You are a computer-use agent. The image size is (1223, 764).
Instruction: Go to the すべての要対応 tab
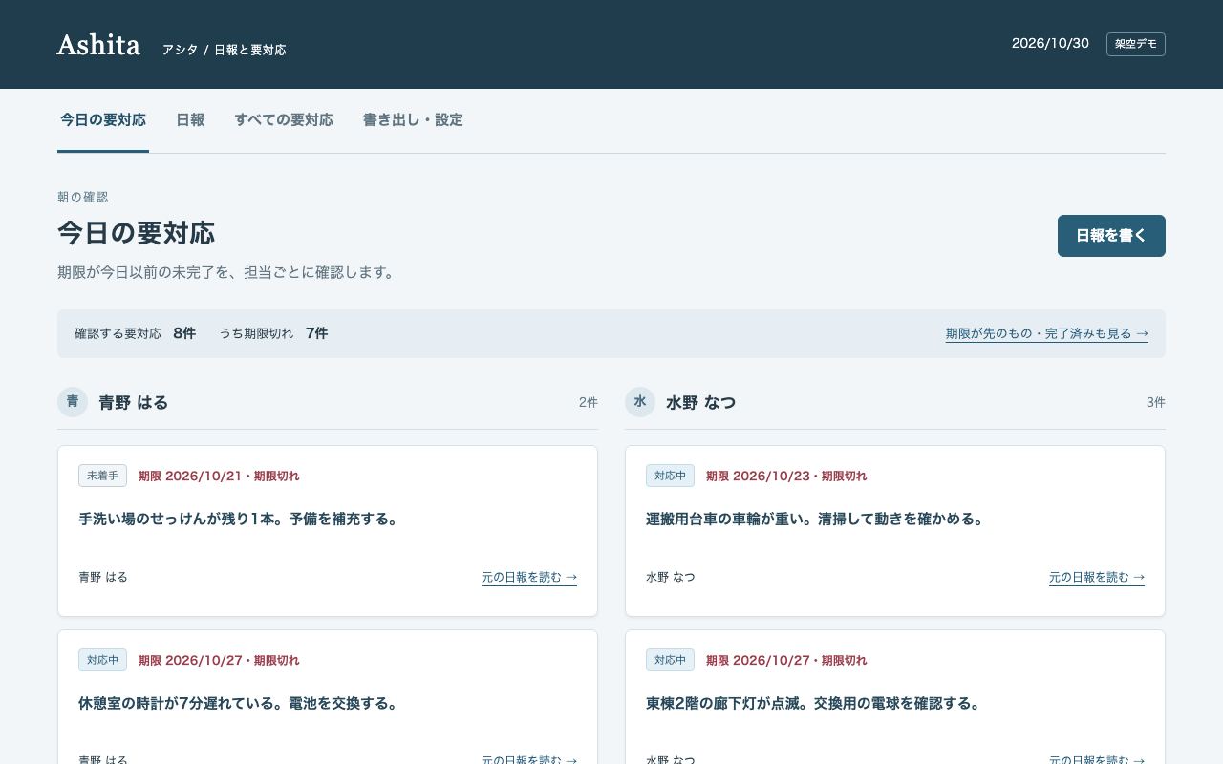(284, 120)
